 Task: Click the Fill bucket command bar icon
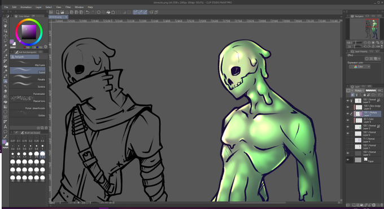pyautogui.click(x=108, y=12)
